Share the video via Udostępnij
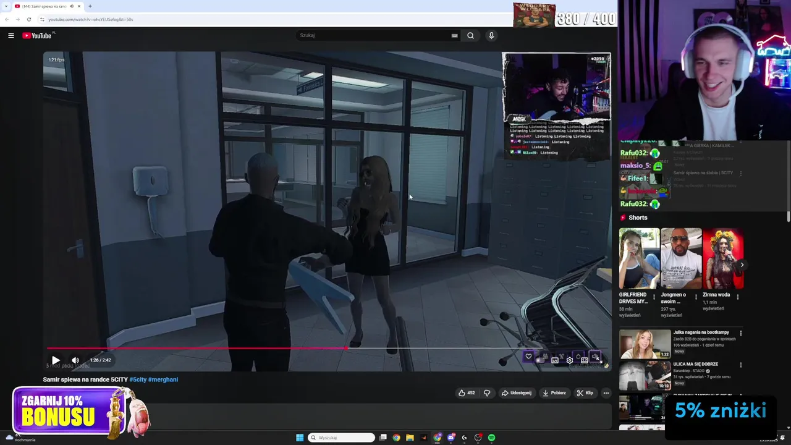This screenshot has height=445, width=791. [516, 393]
